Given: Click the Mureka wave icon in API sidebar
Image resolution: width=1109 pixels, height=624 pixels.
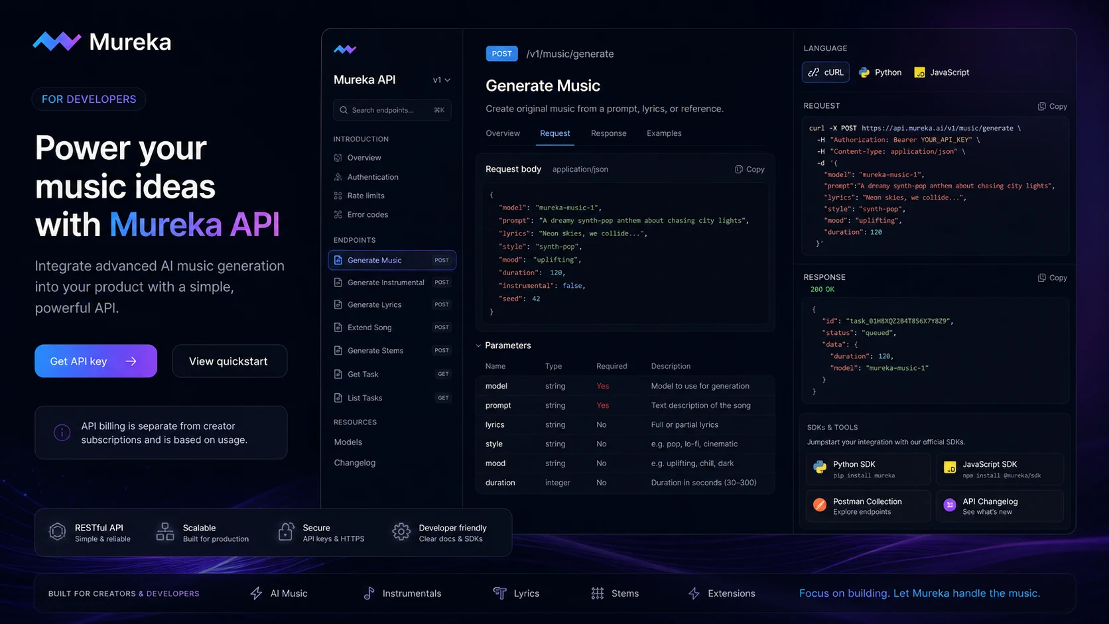Looking at the screenshot, I should [x=345, y=49].
